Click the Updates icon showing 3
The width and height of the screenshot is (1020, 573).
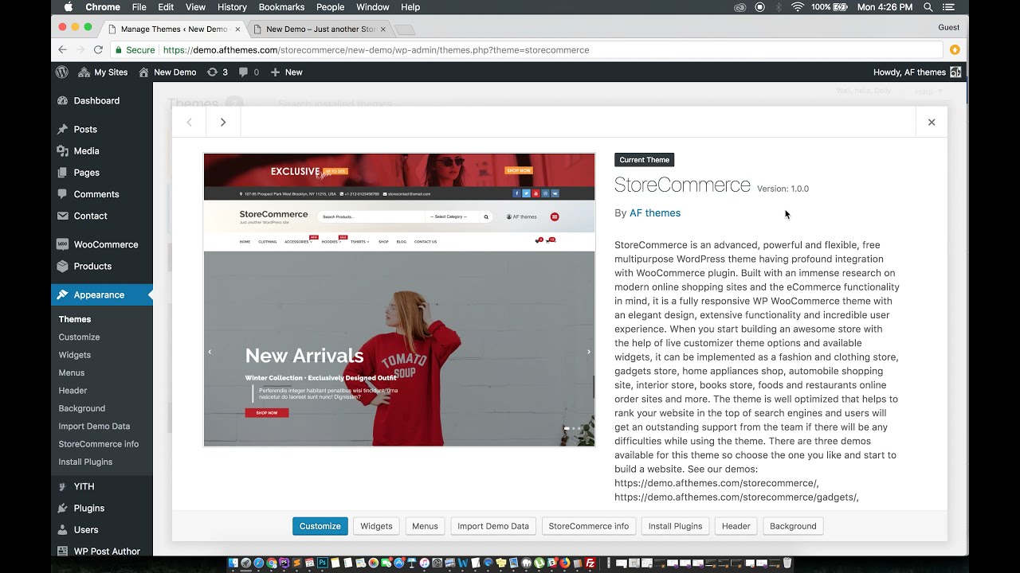pos(218,72)
